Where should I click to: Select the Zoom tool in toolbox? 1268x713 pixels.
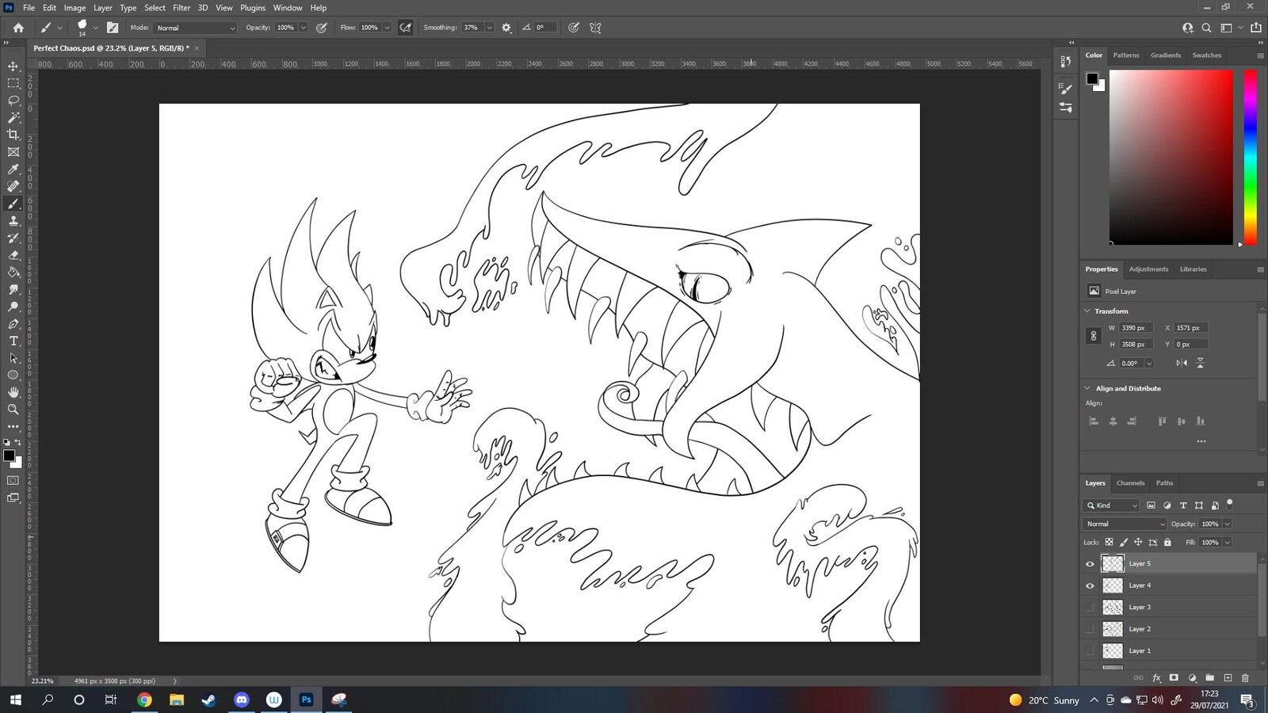(13, 410)
